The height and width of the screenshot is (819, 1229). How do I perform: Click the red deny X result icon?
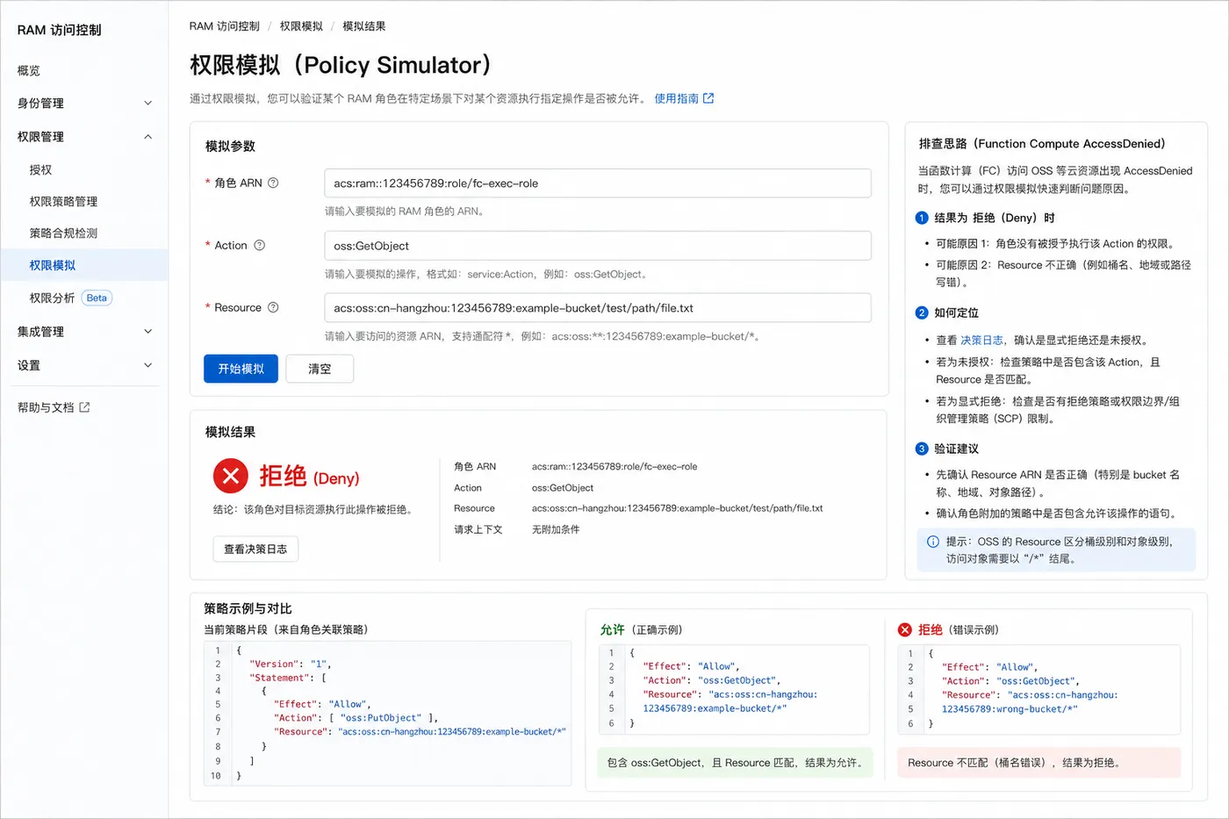point(231,476)
